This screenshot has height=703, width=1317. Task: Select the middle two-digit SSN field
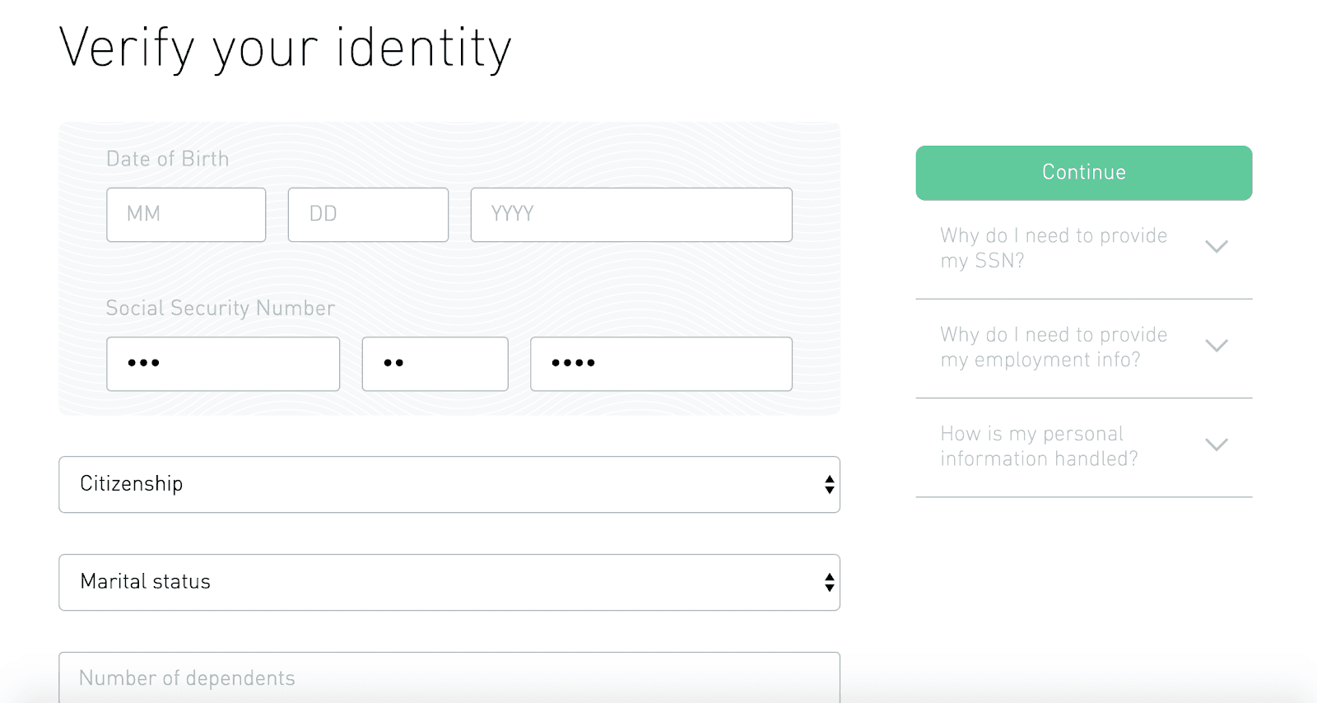[x=435, y=364]
